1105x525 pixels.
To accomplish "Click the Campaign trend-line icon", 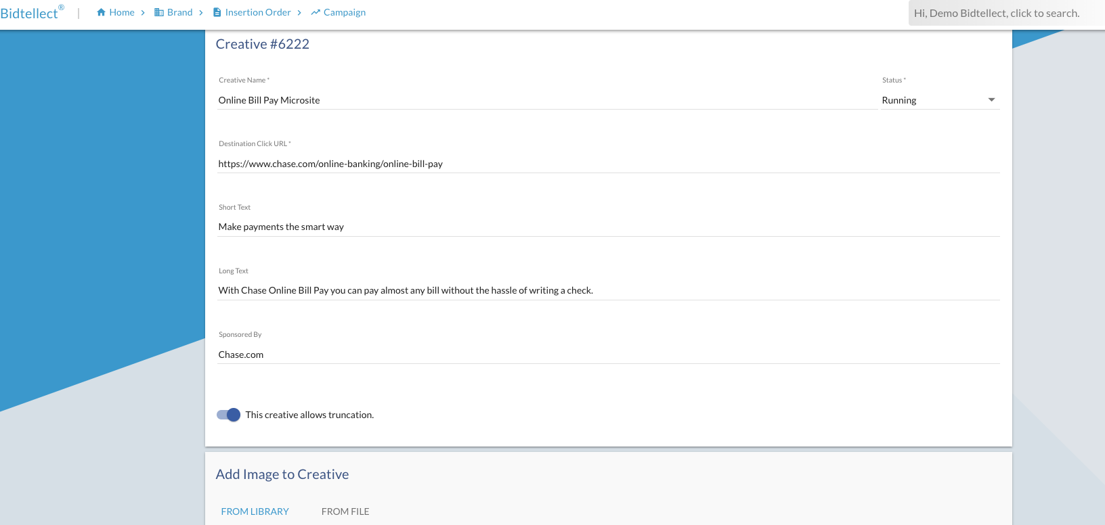I will (316, 12).
